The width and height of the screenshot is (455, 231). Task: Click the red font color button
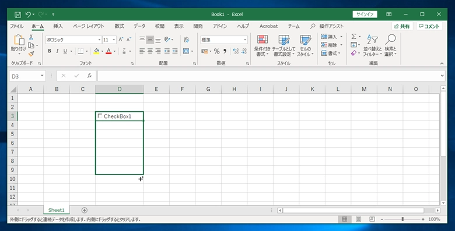(108, 51)
